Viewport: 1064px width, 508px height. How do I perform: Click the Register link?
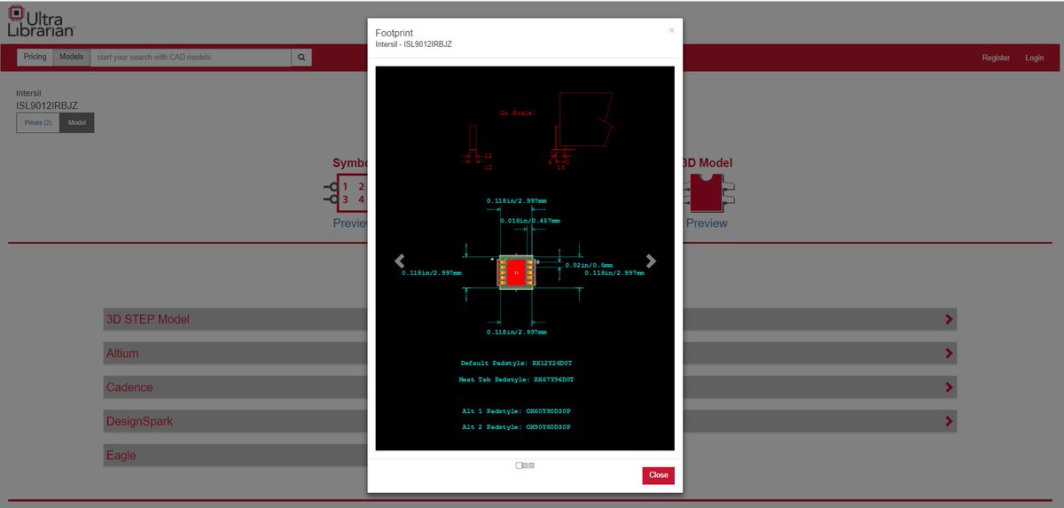click(996, 58)
